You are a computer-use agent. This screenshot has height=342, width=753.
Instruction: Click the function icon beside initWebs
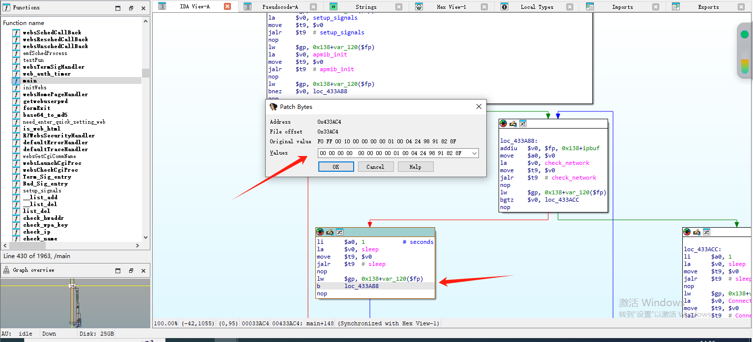[x=16, y=87]
